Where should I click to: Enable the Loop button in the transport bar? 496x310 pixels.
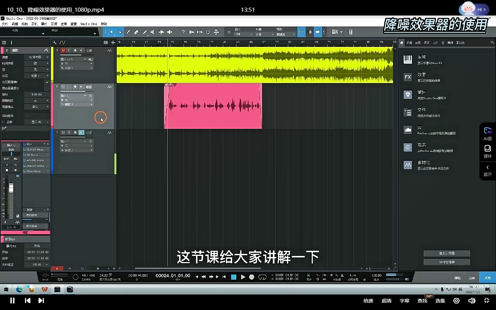pos(262,277)
